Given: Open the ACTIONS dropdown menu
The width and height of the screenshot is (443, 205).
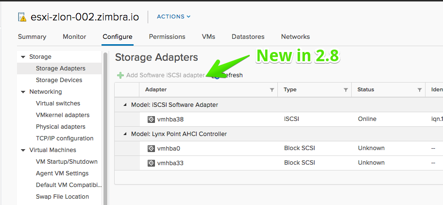Looking at the screenshot, I should [174, 17].
